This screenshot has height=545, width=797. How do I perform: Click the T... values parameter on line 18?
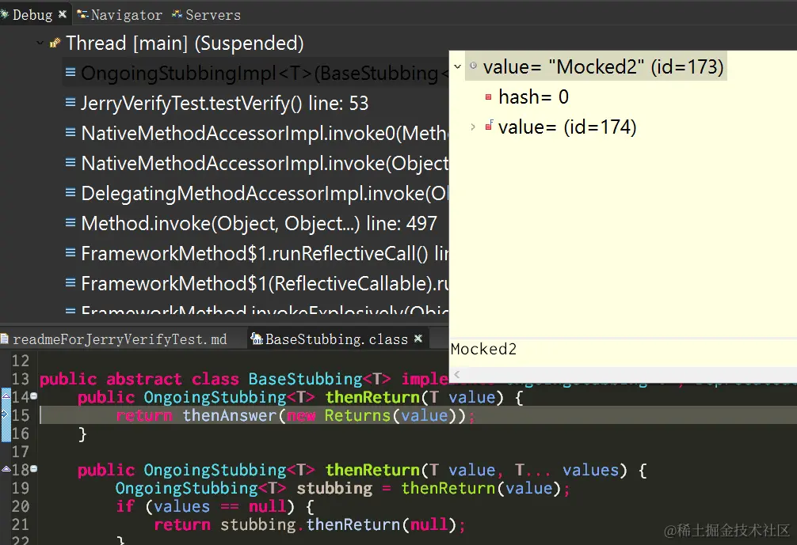point(566,471)
